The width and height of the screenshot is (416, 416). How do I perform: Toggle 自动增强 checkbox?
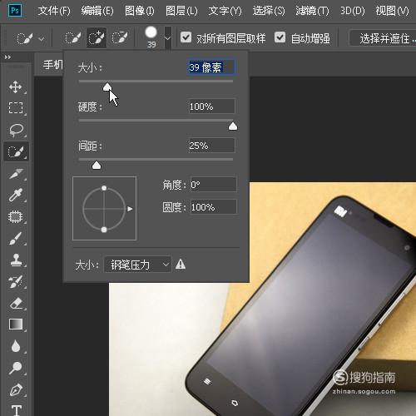click(x=280, y=37)
